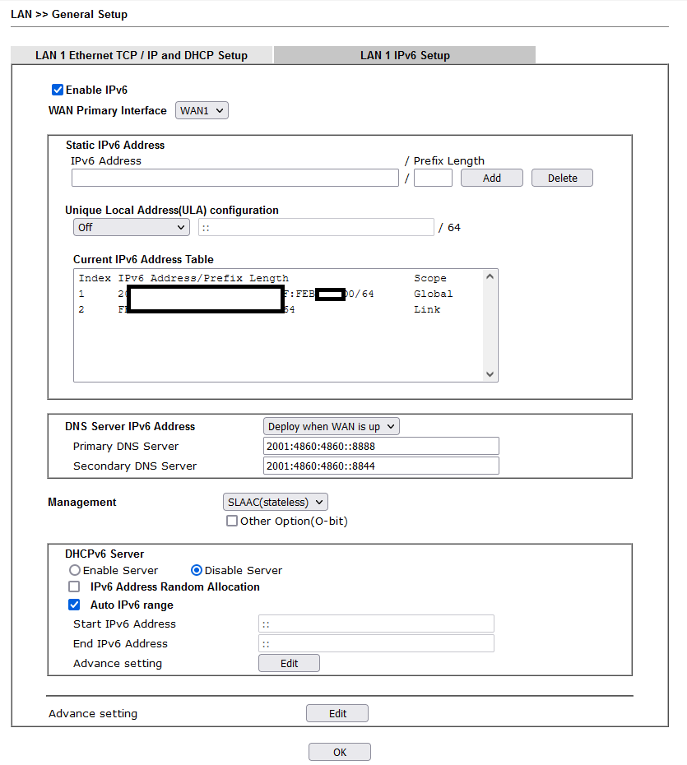Check IPv6 Address Random Allocation
This screenshot has height=765, width=687.
[74, 586]
